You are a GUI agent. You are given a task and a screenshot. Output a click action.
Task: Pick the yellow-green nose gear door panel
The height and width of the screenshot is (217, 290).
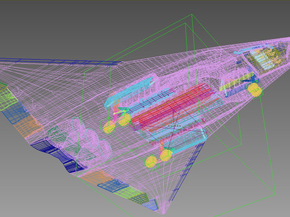click(x=237, y=82)
